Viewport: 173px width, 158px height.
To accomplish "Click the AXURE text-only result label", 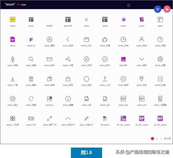I will point(49,26).
